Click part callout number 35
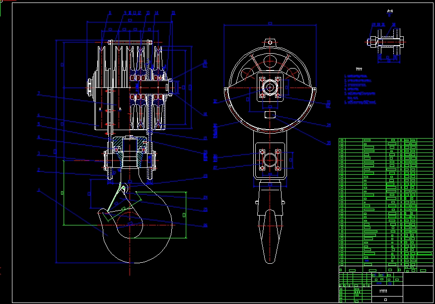This screenshot has height=304, width=435. coord(328,143)
